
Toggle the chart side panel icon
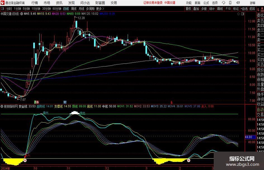coord(242,14)
